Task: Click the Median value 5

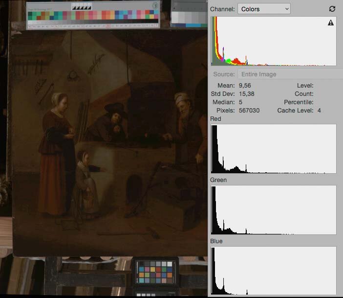Action: (x=240, y=102)
